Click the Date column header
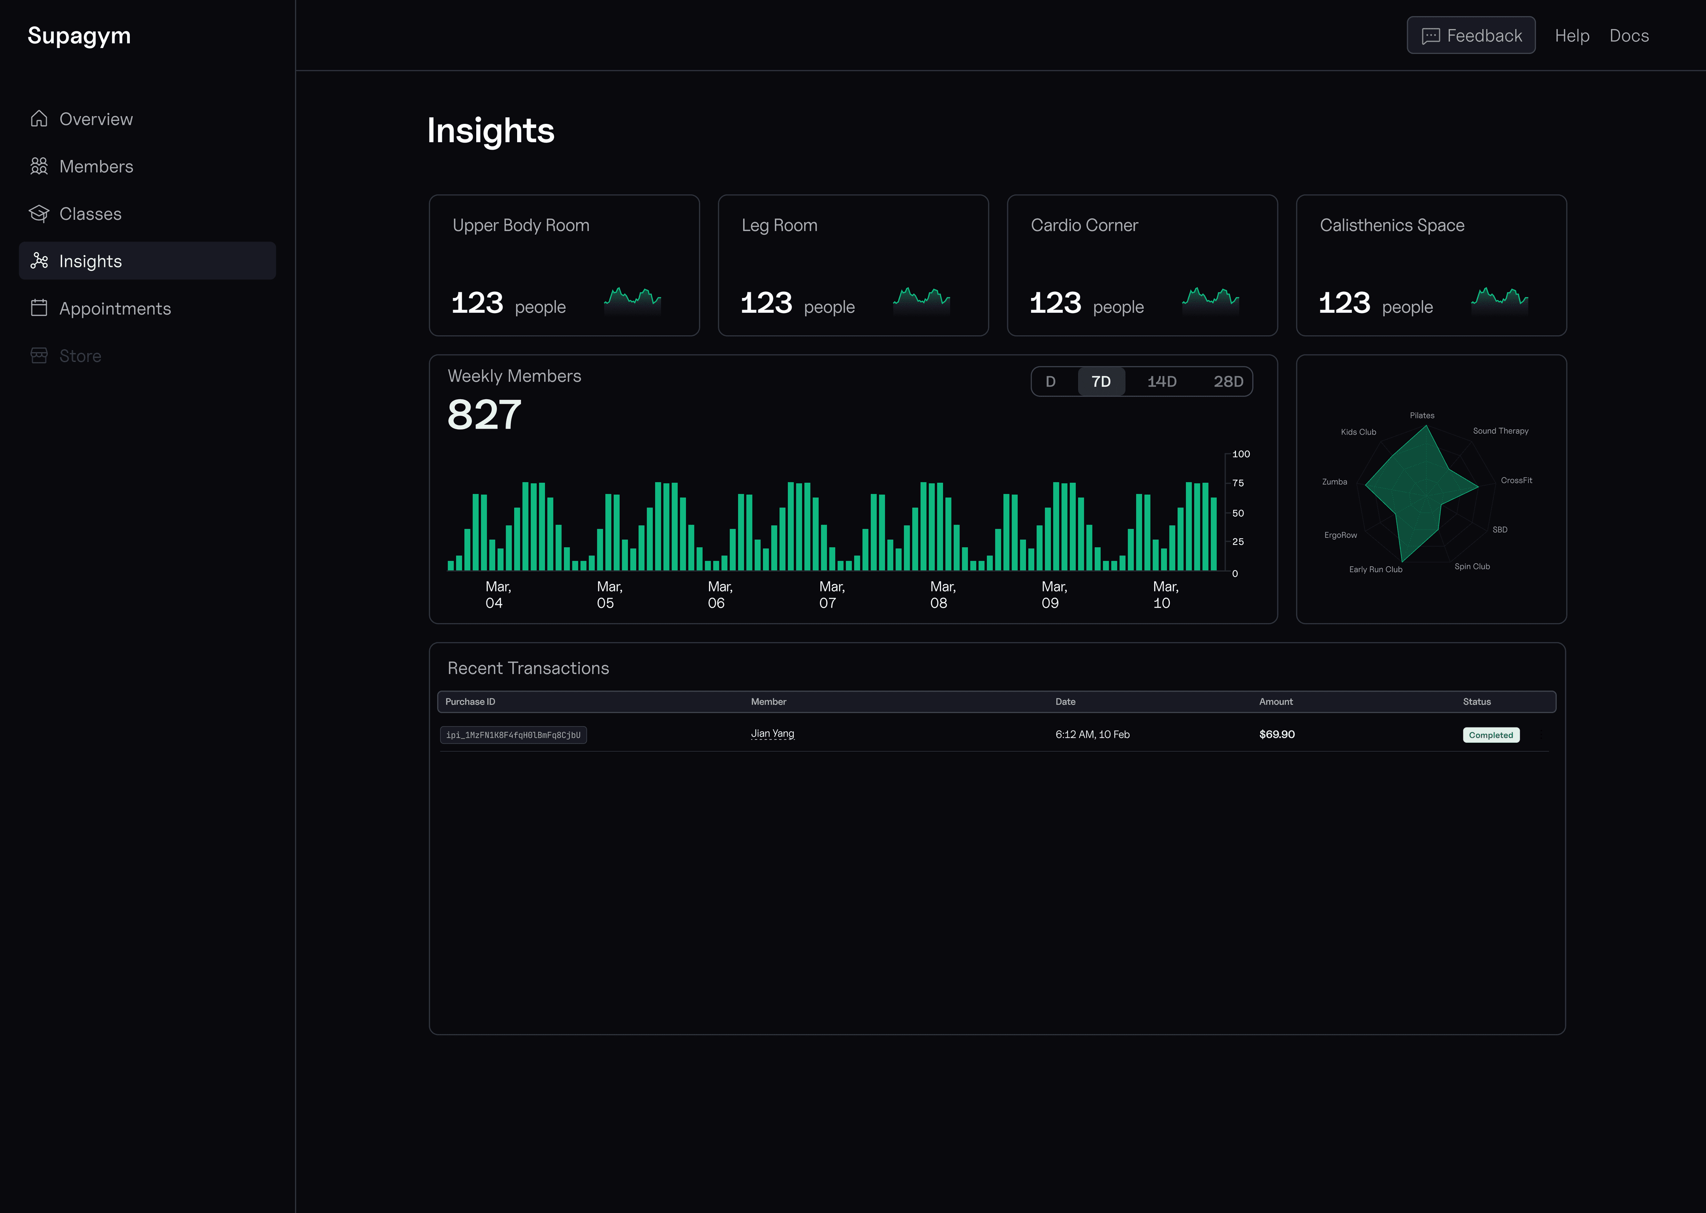 click(1065, 701)
